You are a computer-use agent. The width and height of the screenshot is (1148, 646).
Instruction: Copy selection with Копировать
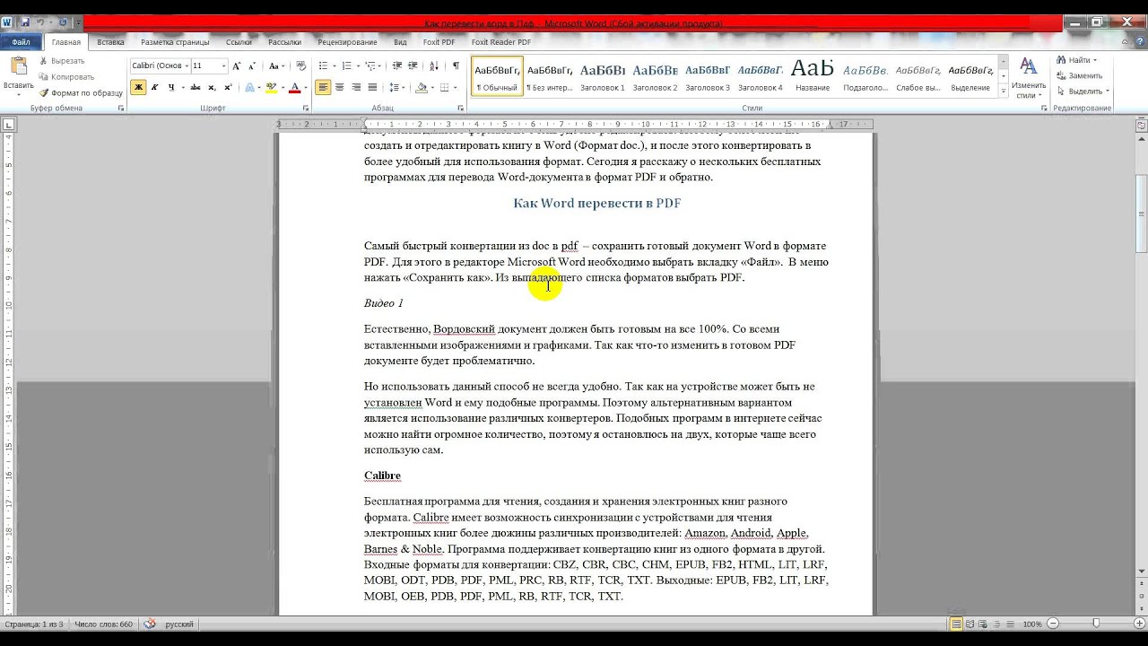pos(66,77)
